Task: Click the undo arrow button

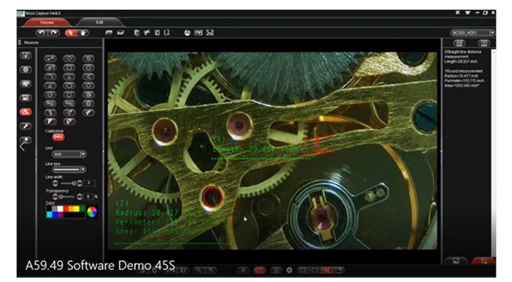Action: (41, 32)
